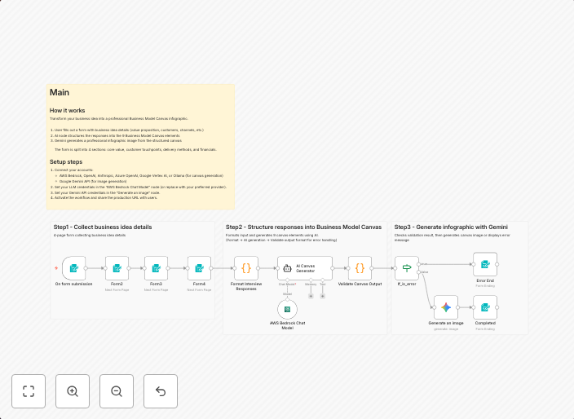
Task: Click the fit to view button
Action: pyautogui.click(x=29, y=391)
